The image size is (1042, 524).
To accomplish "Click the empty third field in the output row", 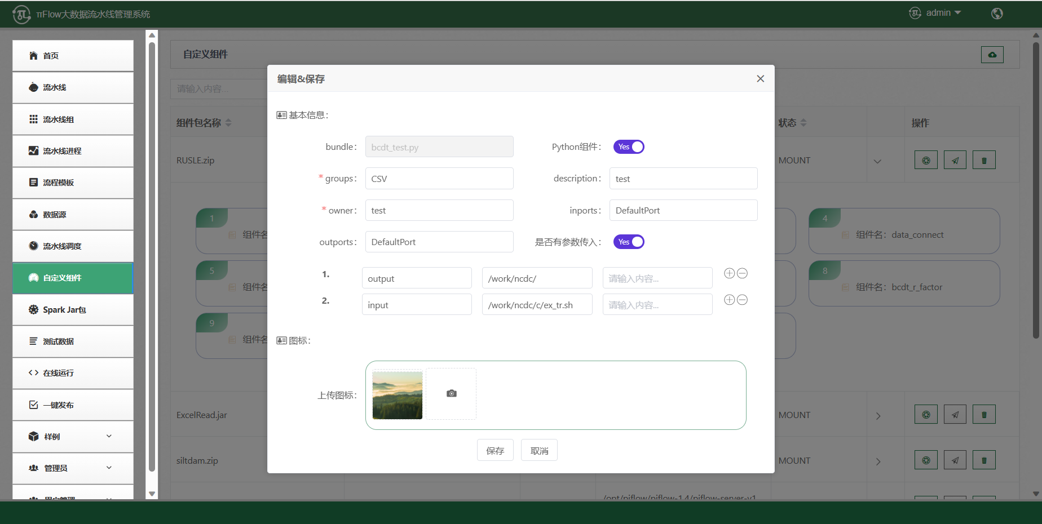I will 657,278.
